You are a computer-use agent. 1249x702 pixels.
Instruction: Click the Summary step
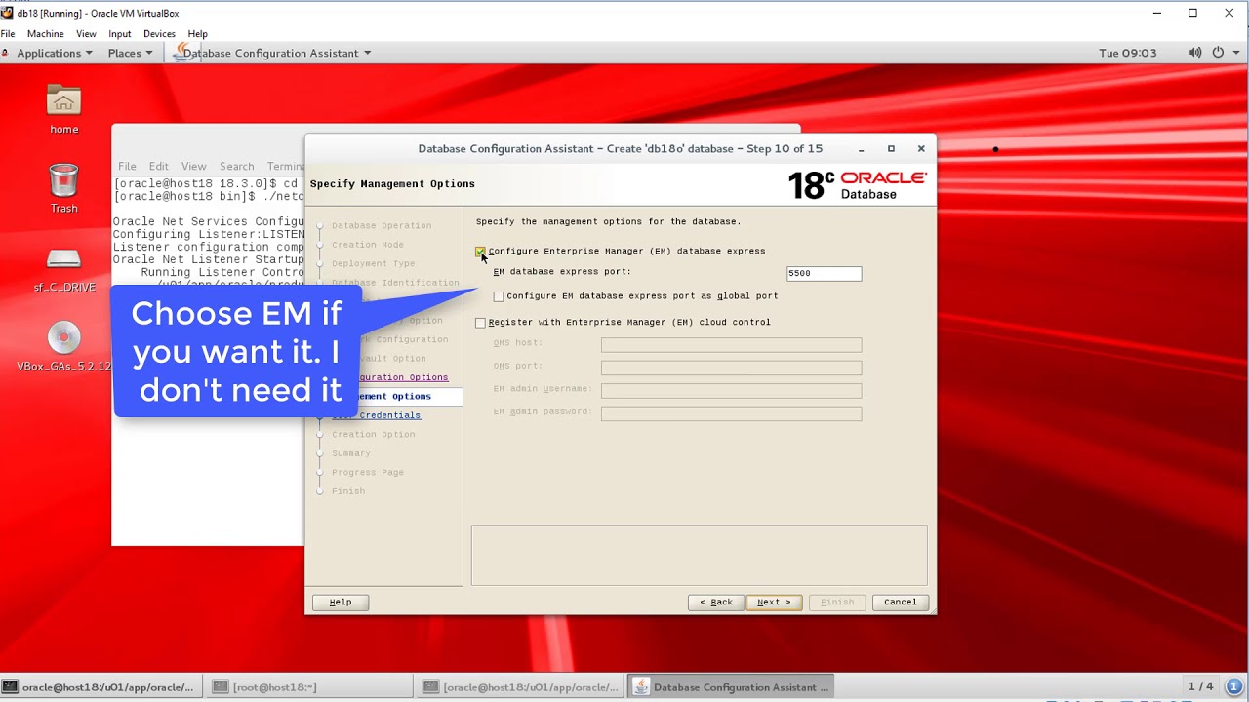[350, 453]
